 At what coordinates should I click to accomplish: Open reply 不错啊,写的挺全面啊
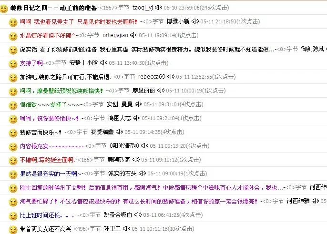[x=48, y=160]
